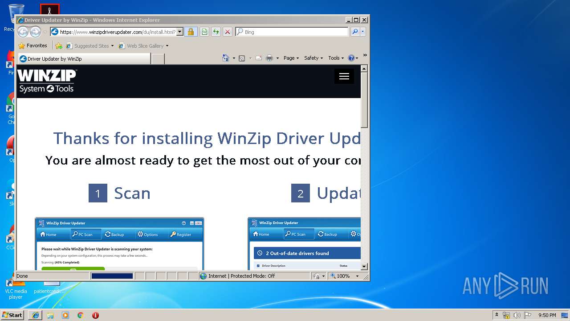Expand the Print options dropdown arrow
Screen dimensions: 570x321
(x=277, y=58)
